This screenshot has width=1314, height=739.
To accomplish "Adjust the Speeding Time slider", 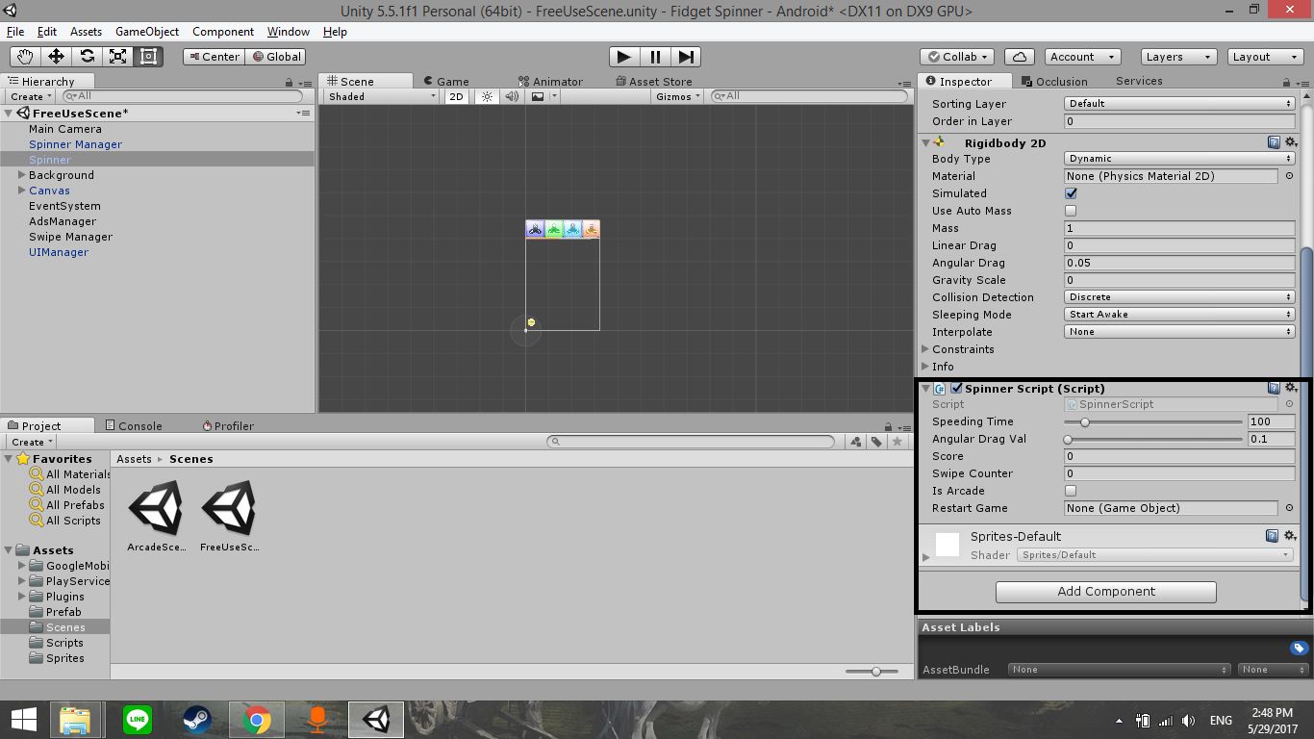I will point(1085,421).
